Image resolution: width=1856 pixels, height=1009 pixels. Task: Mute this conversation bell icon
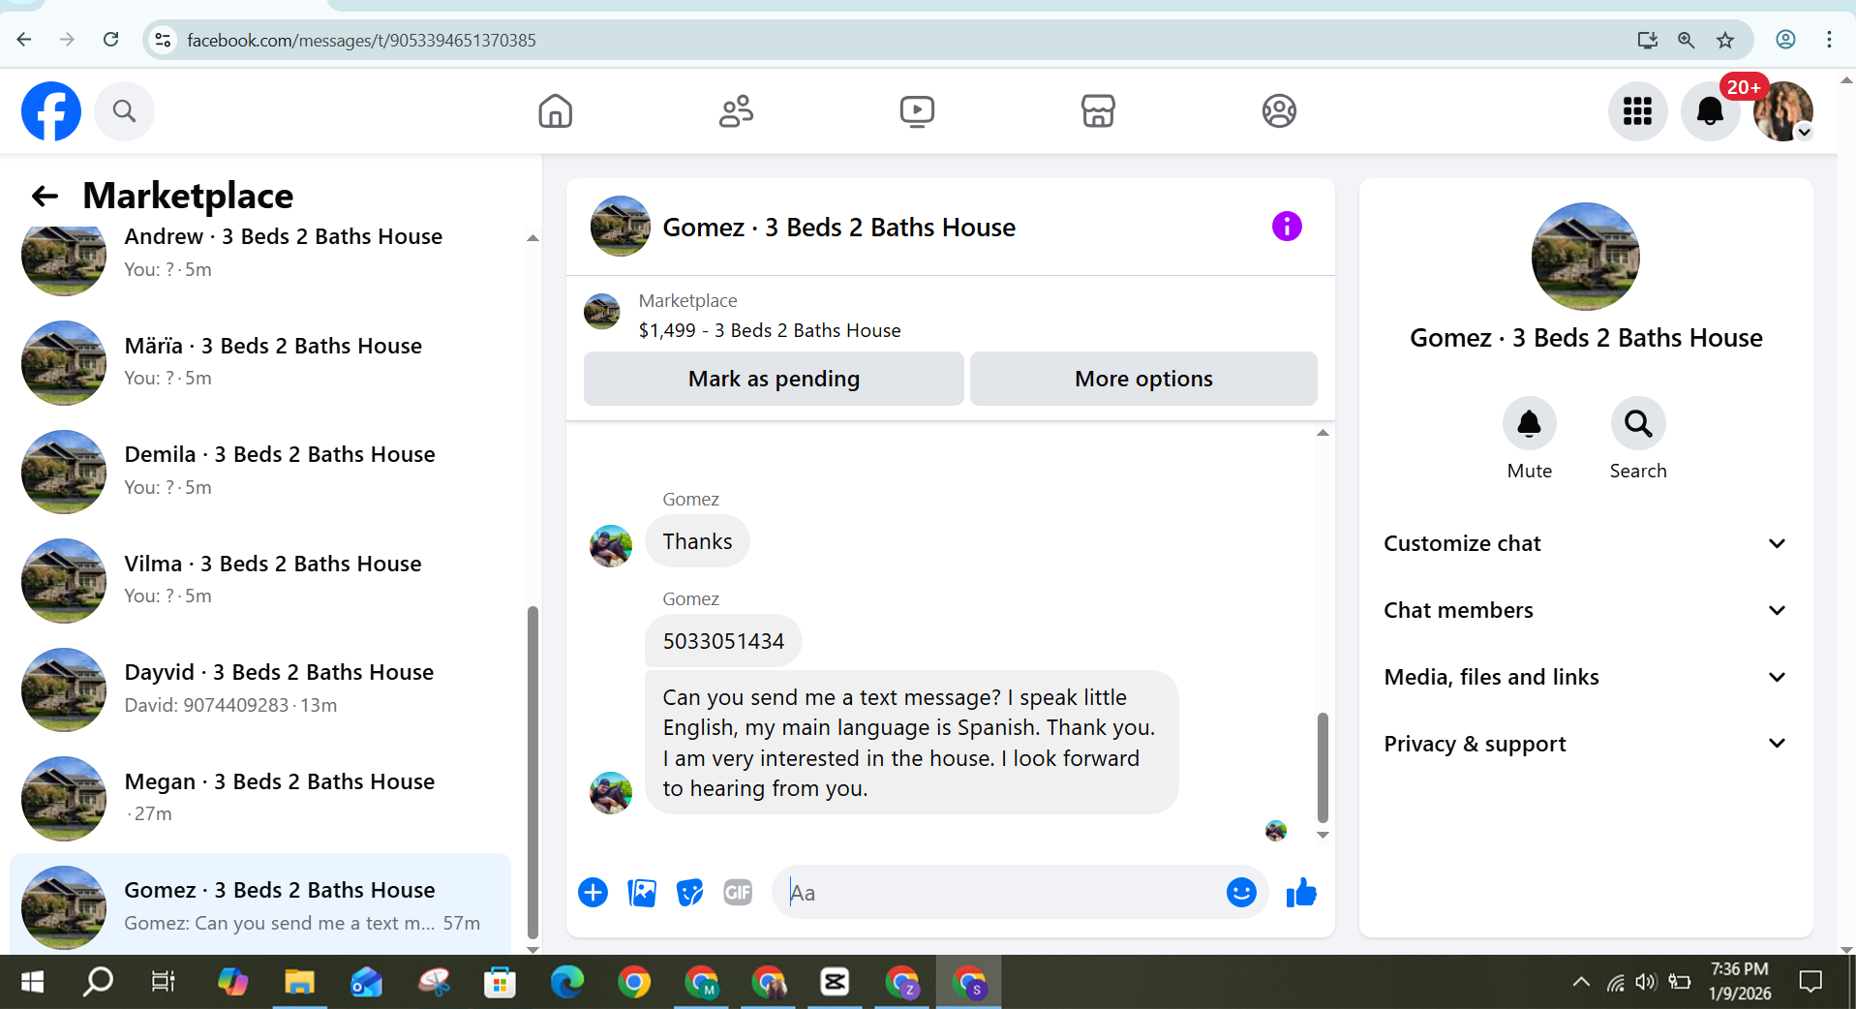point(1530,423)
